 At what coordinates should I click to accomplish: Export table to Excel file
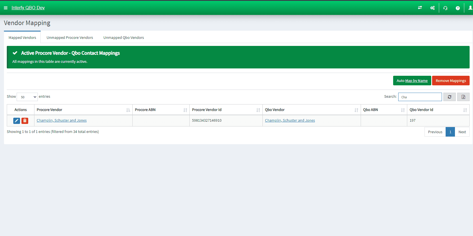[463, 97]
